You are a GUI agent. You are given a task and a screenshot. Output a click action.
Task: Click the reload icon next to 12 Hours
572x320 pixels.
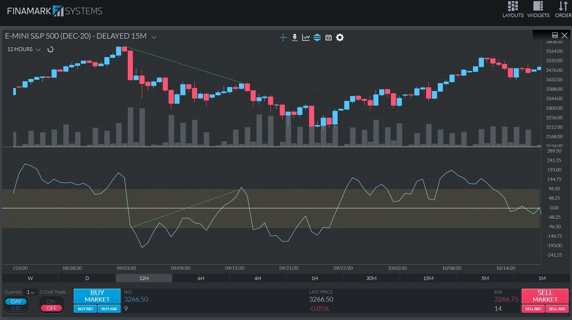50,49
